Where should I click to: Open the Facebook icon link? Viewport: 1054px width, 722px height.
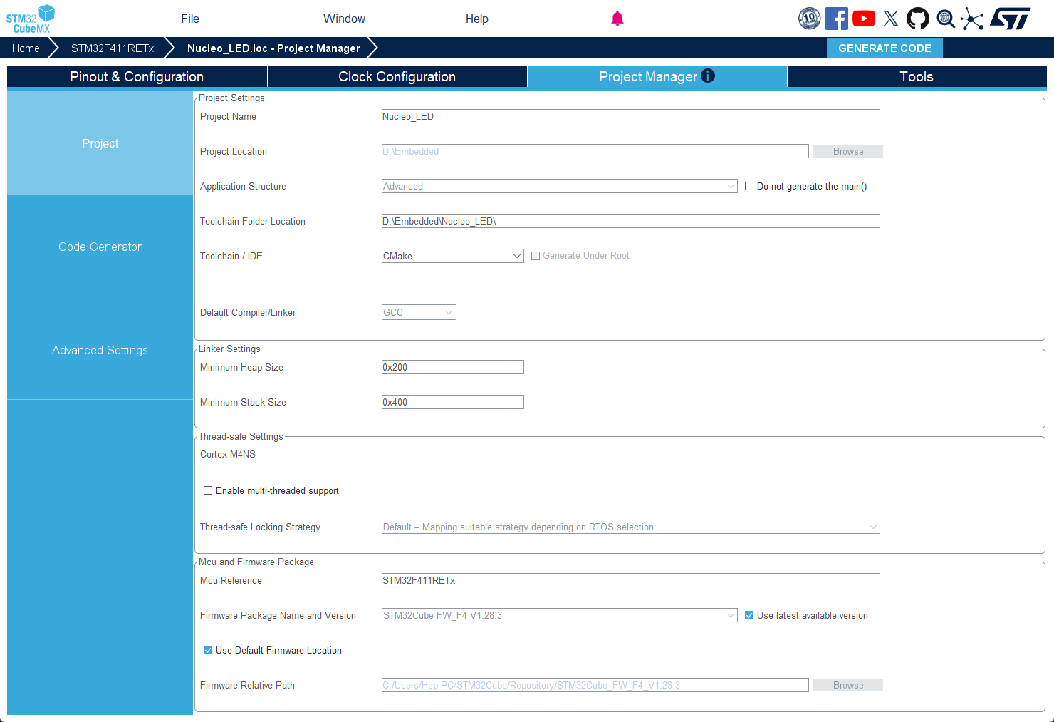837,19
